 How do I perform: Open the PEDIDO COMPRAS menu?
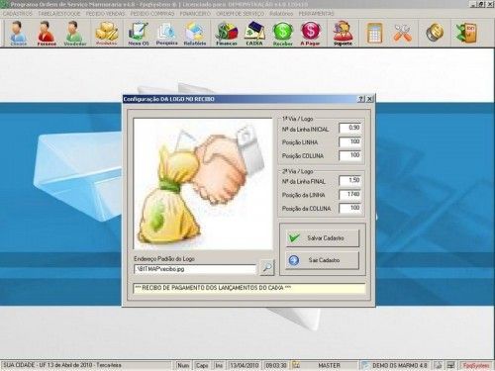152,14
